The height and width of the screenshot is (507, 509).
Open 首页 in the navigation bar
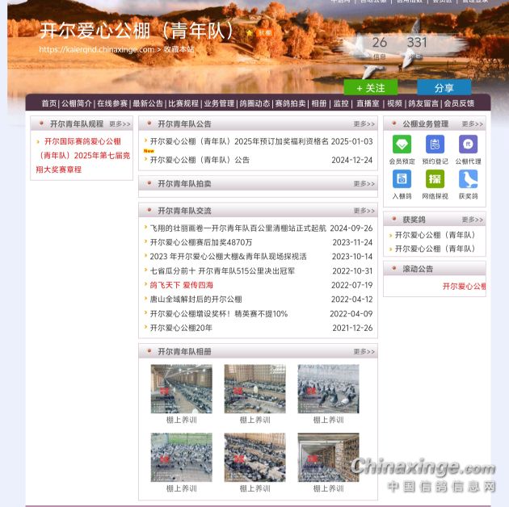pyautogui.click(x=49, y=103)
